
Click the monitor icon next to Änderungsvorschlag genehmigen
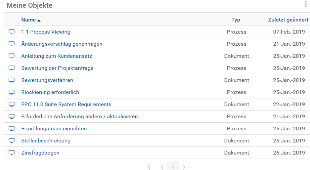point(12,44)
